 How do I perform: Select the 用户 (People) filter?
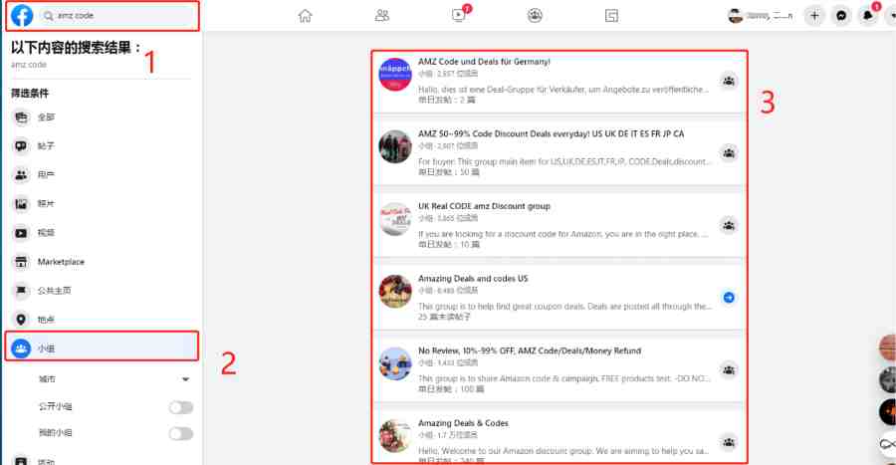click(x=102, y=175)
